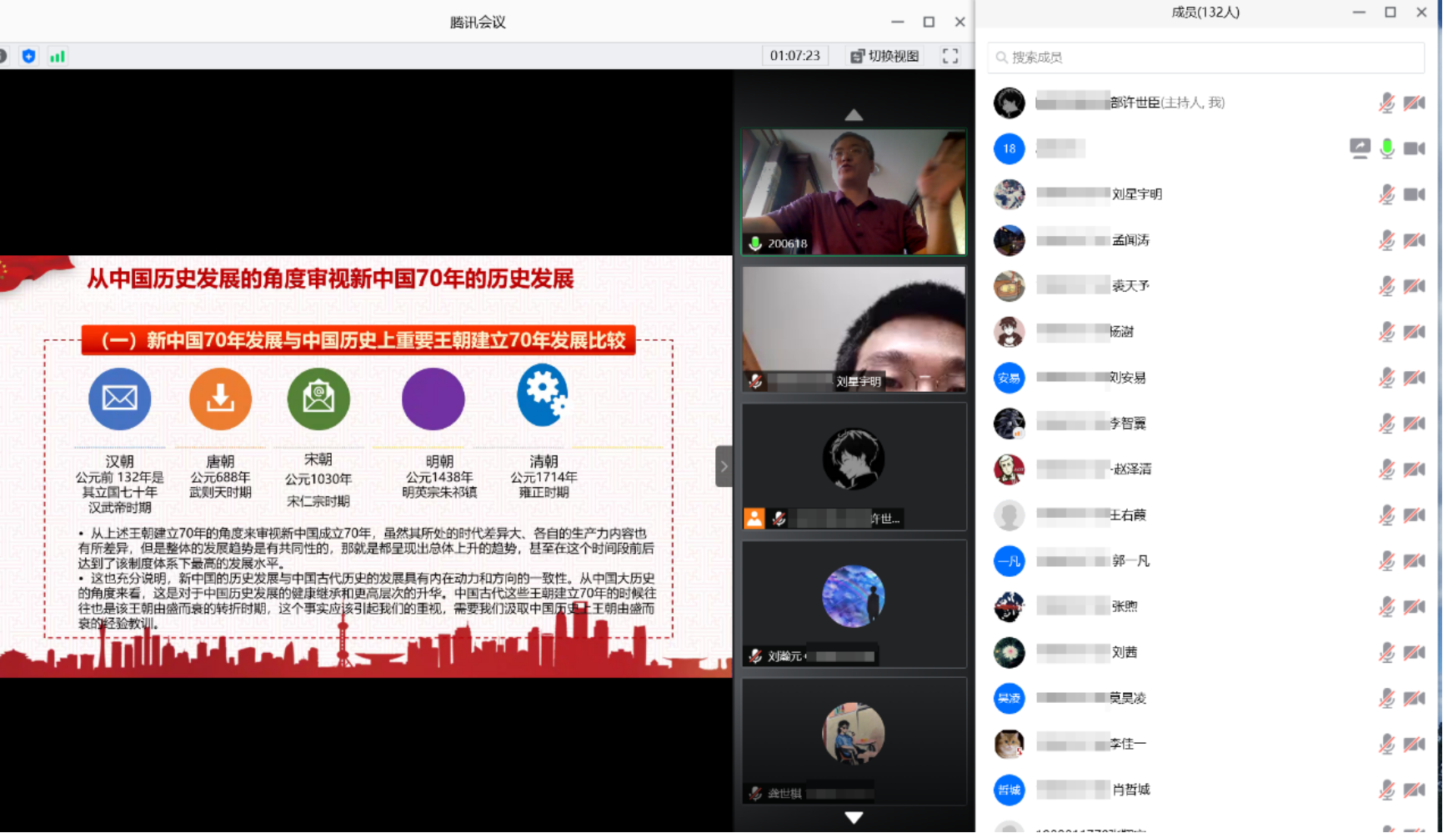
Task: Enter fullscreen mode with the expand icon
Action: (950, 56)
